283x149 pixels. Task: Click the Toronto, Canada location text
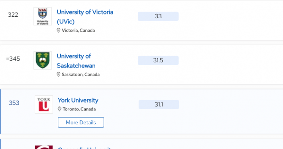click(79, 109)
